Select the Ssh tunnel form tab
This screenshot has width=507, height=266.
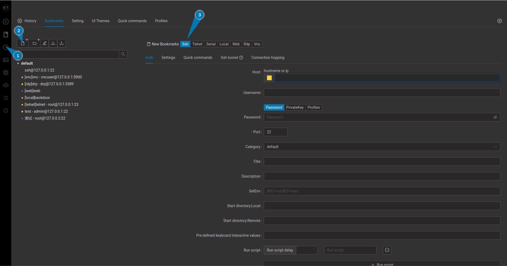click(x=229, y=58)
